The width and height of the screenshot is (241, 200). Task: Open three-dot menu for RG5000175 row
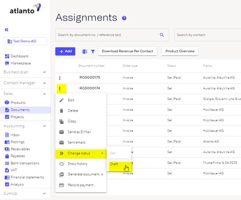pyautogui.click(x=60, y=78)
